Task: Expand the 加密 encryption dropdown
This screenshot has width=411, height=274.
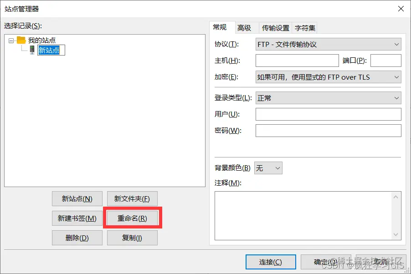Action: click(x=329, y=77)
